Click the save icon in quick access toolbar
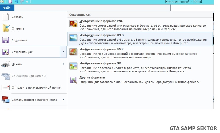220x133 pixels. pyautogui.click(x=10, y=2)
